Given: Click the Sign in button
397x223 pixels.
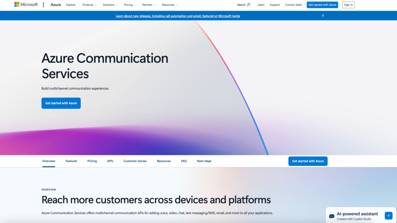Looking at the screenshot, I should [x=348, y=5].
